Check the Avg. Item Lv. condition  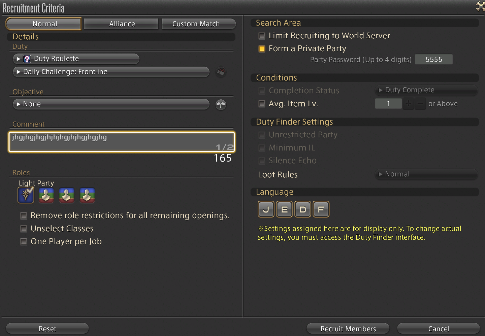pyautogui.click(x=262, y=104)
